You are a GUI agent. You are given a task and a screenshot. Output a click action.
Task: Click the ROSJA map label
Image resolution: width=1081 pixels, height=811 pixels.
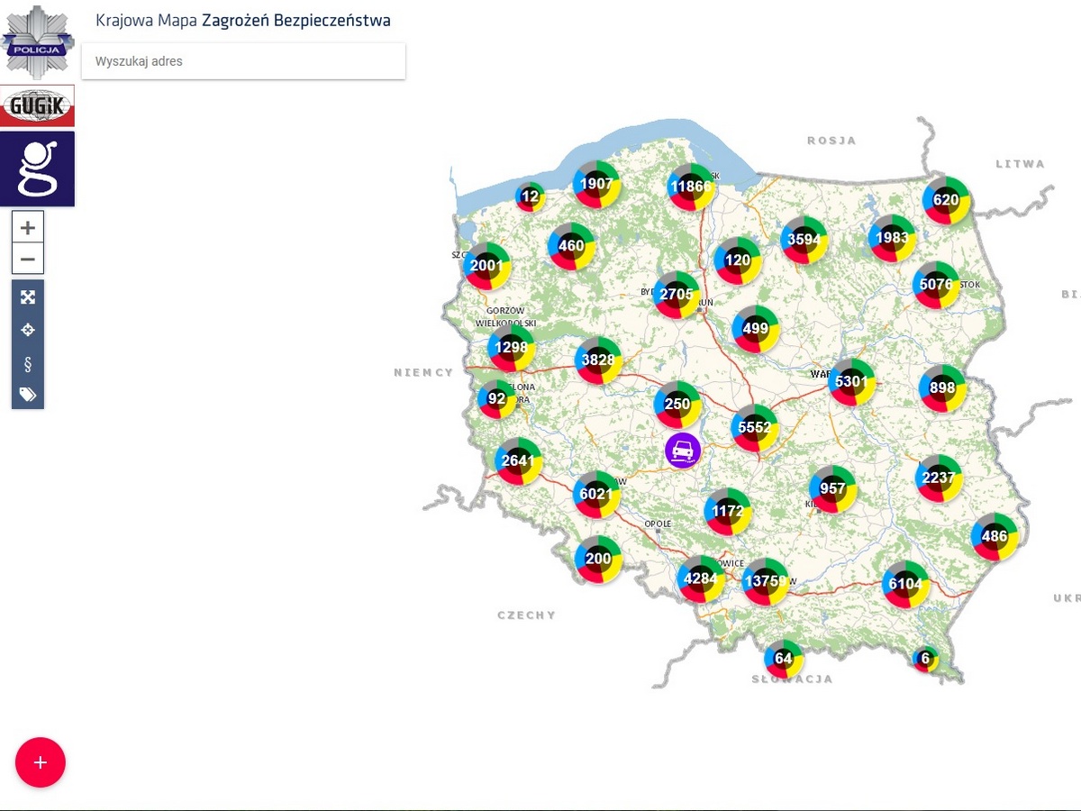coord(831,141)
